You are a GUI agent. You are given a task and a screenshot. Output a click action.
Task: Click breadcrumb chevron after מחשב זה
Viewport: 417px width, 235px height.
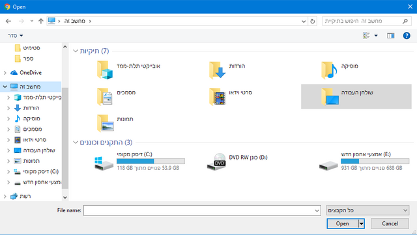[x=90, y=21]
